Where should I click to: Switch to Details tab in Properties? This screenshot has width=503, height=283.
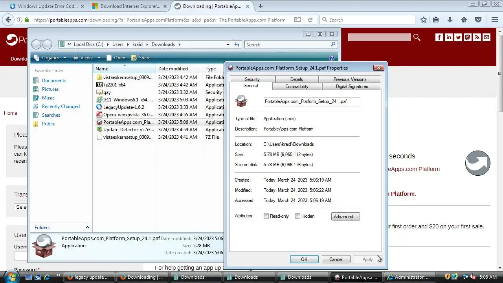296,79
